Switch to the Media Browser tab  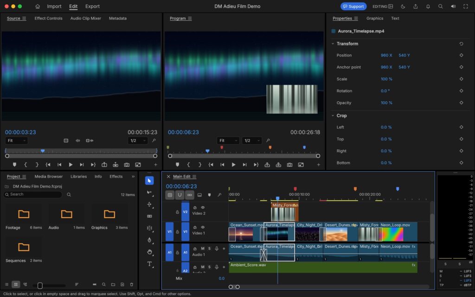48,176
